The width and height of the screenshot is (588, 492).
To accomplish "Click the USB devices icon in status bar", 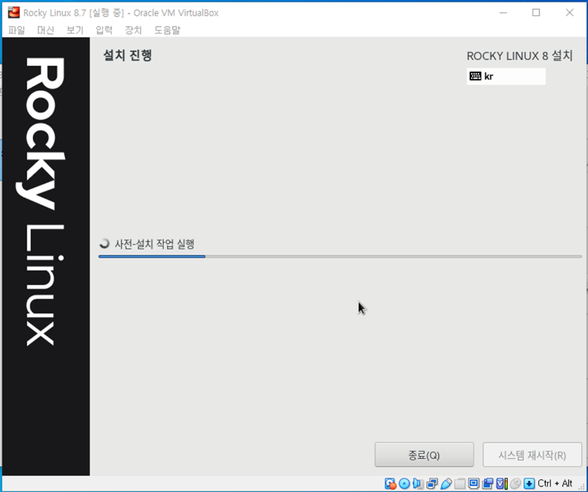I will click(445, 484).
